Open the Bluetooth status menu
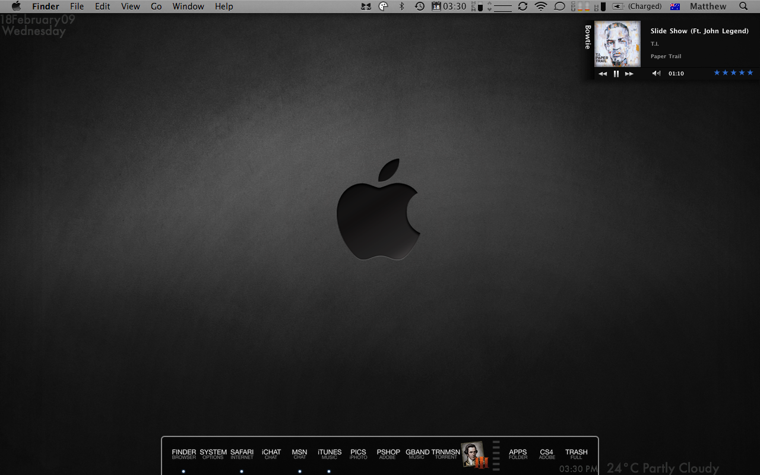 [x=401, y=7]
